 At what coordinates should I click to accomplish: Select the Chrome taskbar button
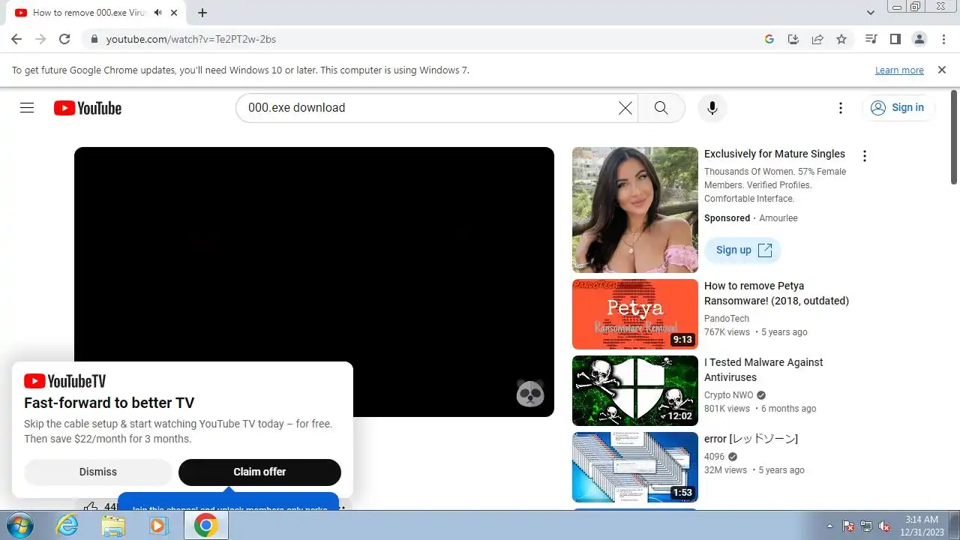pos(205,526)
